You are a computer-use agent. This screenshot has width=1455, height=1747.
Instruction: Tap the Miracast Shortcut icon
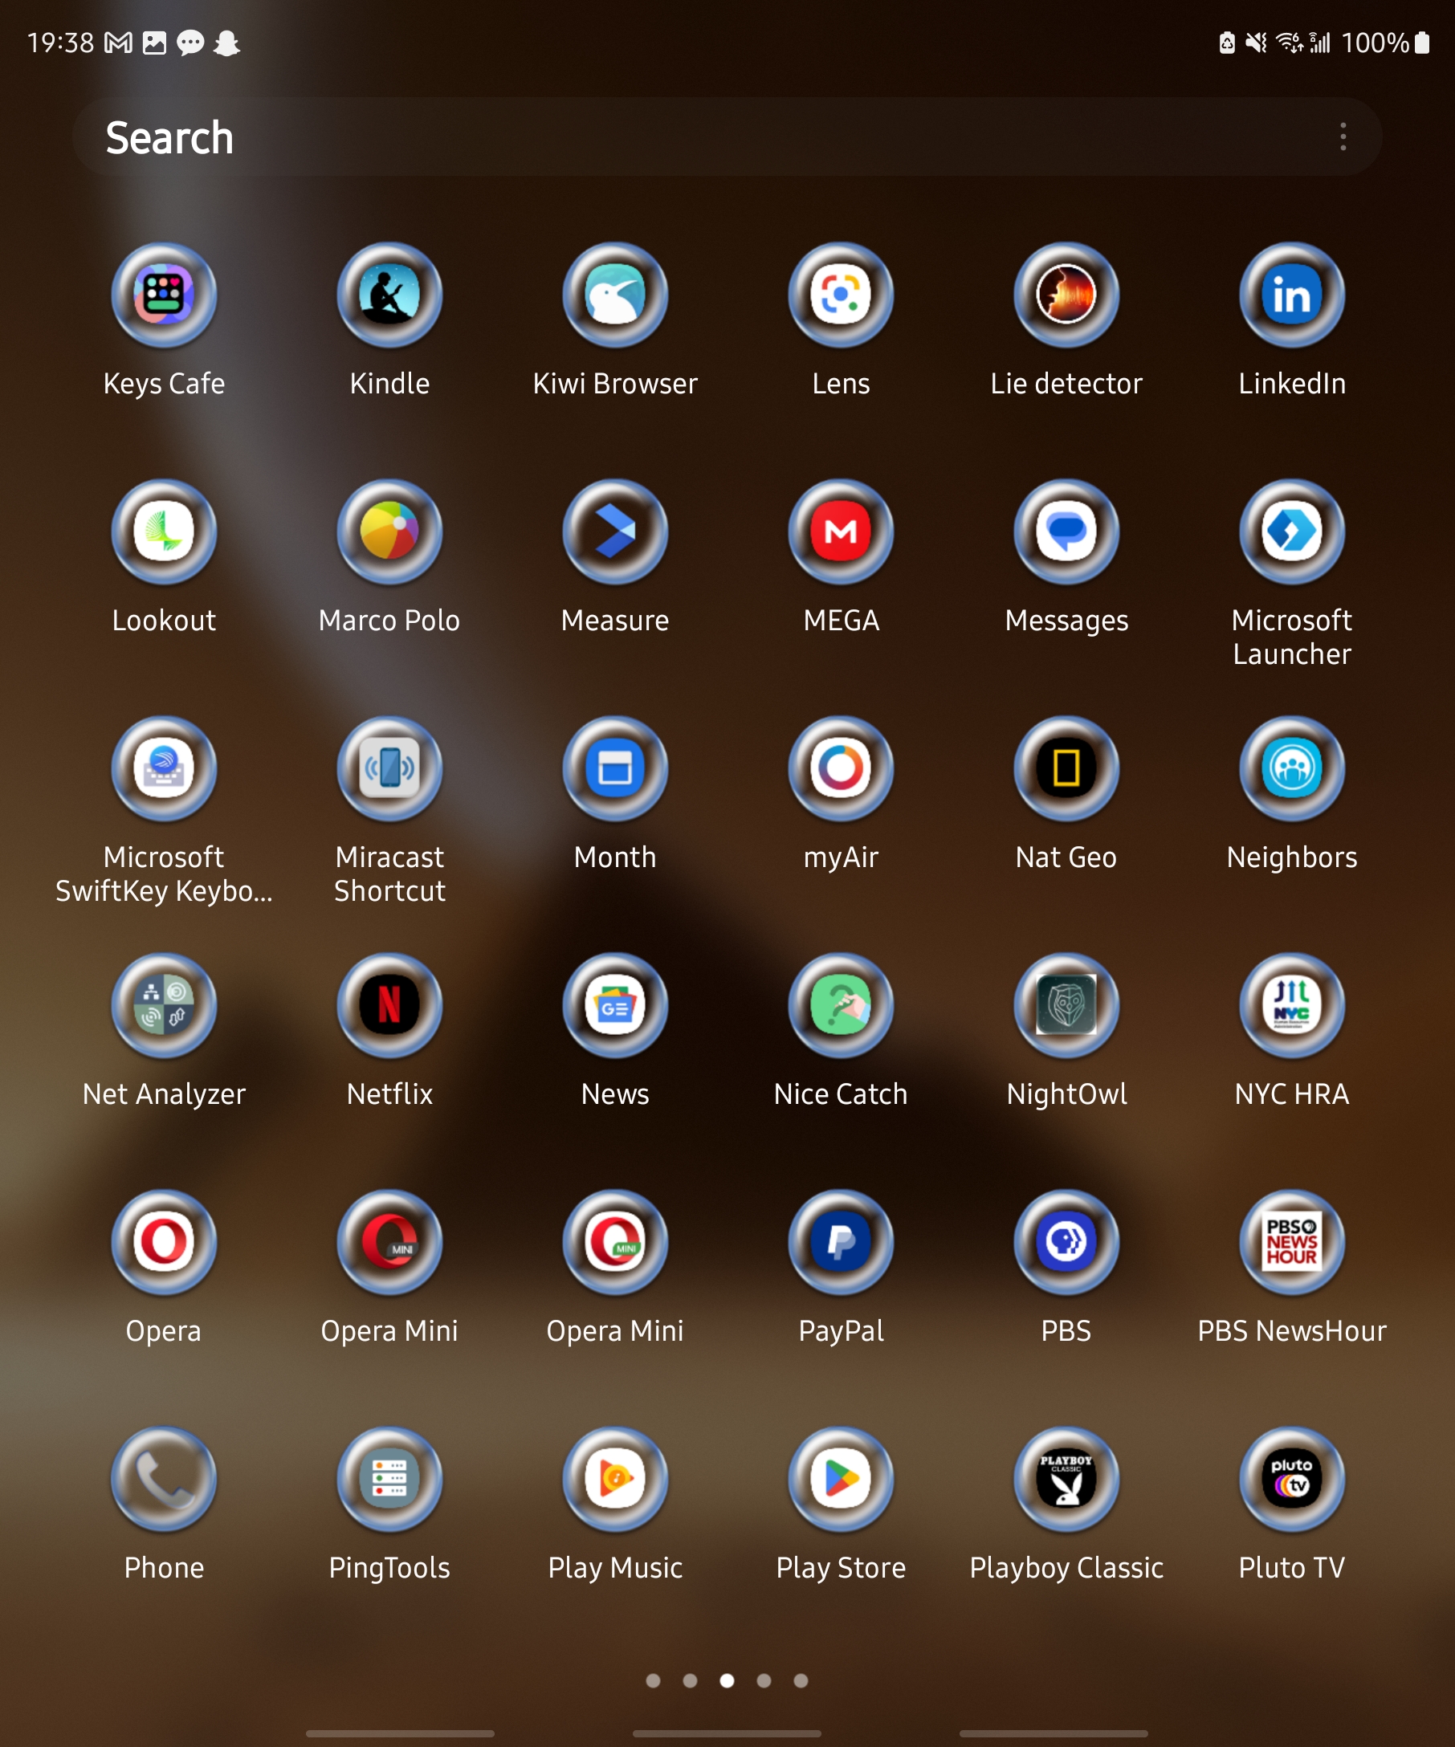click(389, 768)
